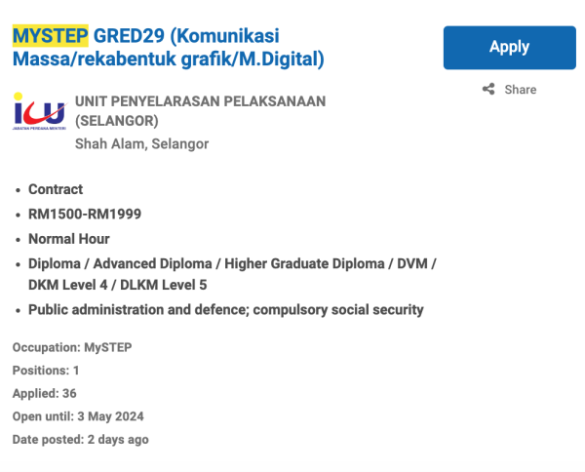Click the Applied: 36 count

(x=44, y=394)
